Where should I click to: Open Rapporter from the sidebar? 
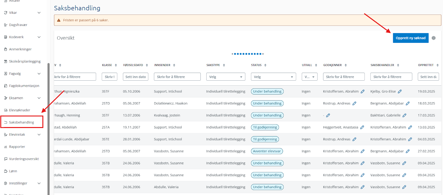click(17, 147)
